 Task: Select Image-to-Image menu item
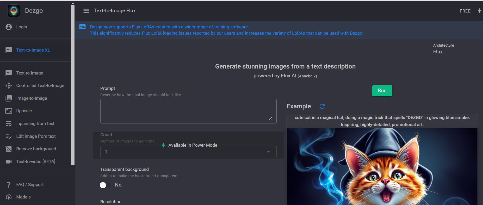point(32,98)
